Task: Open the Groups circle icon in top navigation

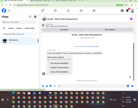Action: 94,11
